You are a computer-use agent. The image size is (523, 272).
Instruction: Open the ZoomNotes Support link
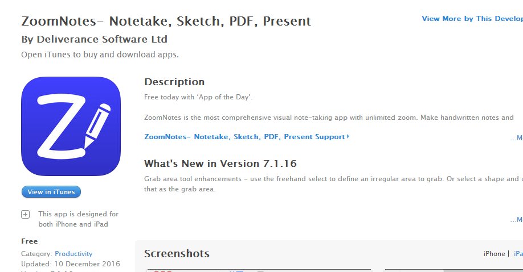(x=245, y=137)
